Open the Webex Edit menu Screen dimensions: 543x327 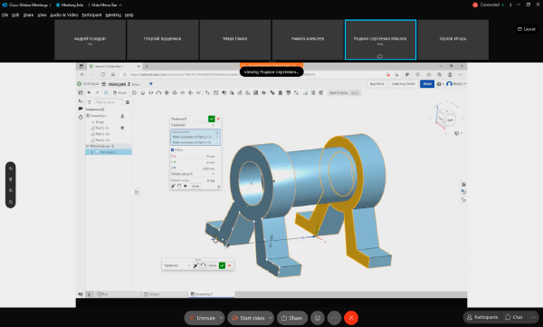(x=15, y=14)
